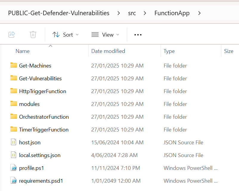Click the FunctionApp breadcrumb segment
Screen dimensions: 239x191
point(172,13)
